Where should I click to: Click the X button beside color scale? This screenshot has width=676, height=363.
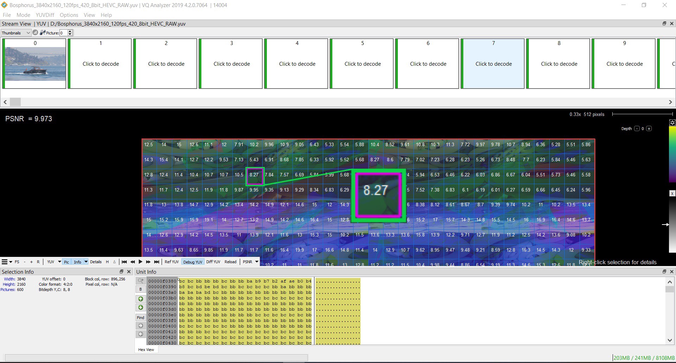pos(672,193)
